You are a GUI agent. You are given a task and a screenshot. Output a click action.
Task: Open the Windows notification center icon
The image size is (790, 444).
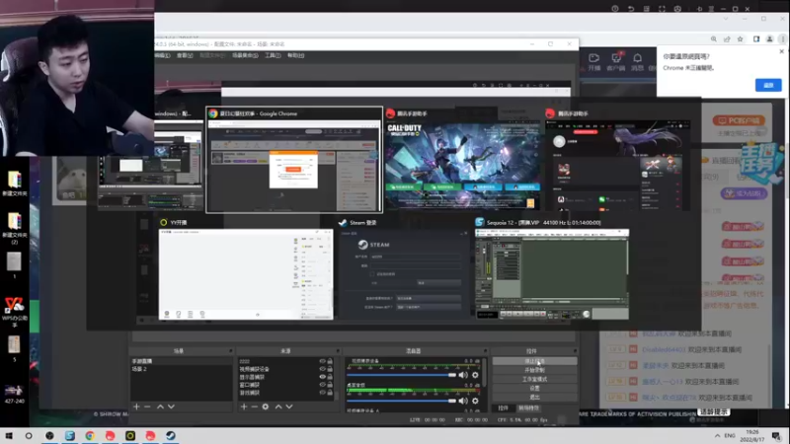click(x=776, y=435)
